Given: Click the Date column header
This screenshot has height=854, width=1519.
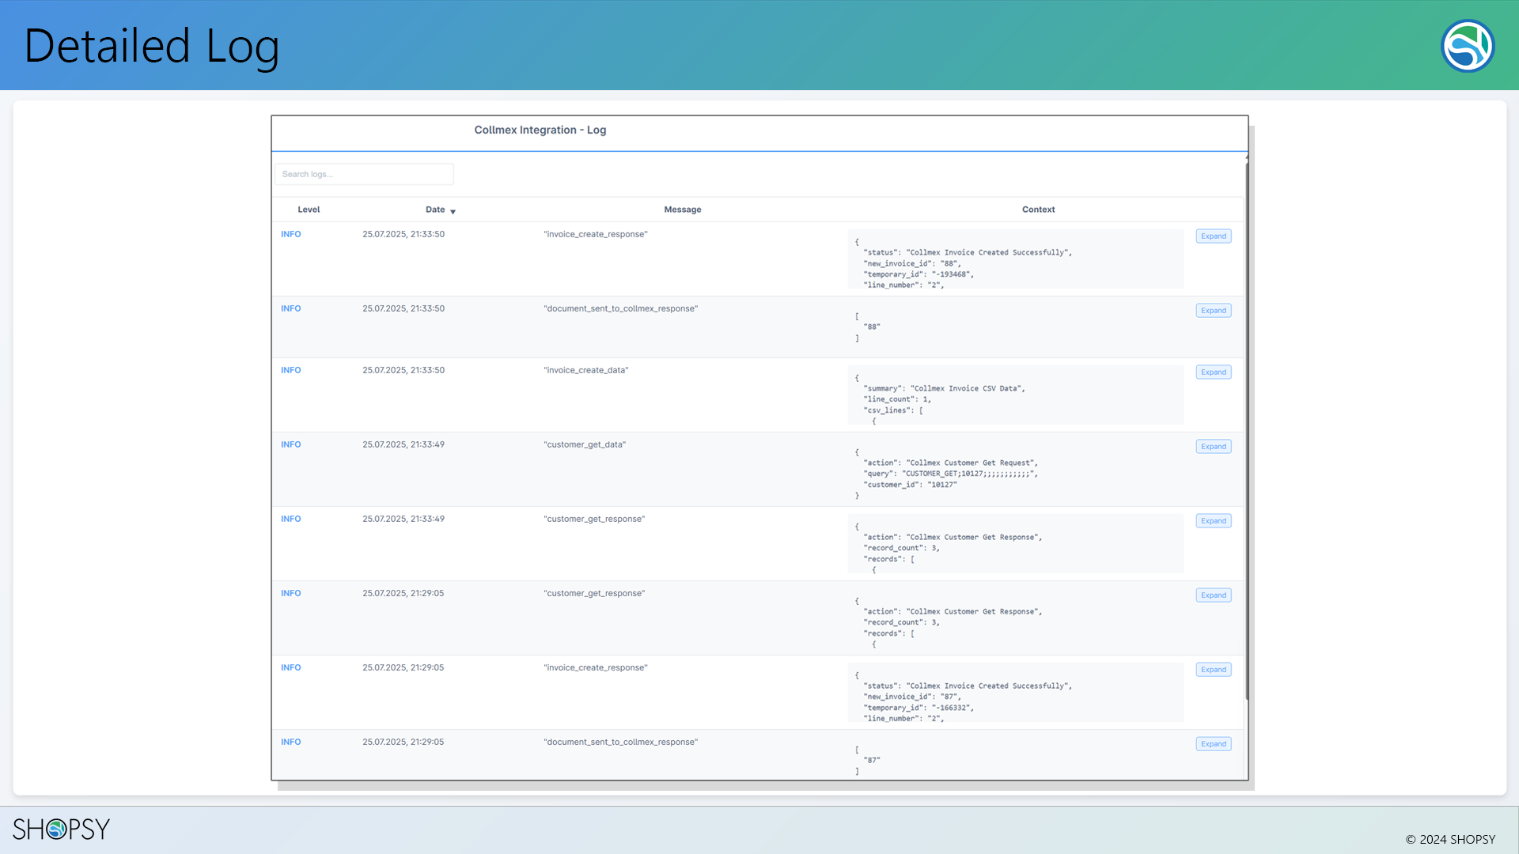Looking at the screenshot, I should pyautogui.click(x=435, y=210).
